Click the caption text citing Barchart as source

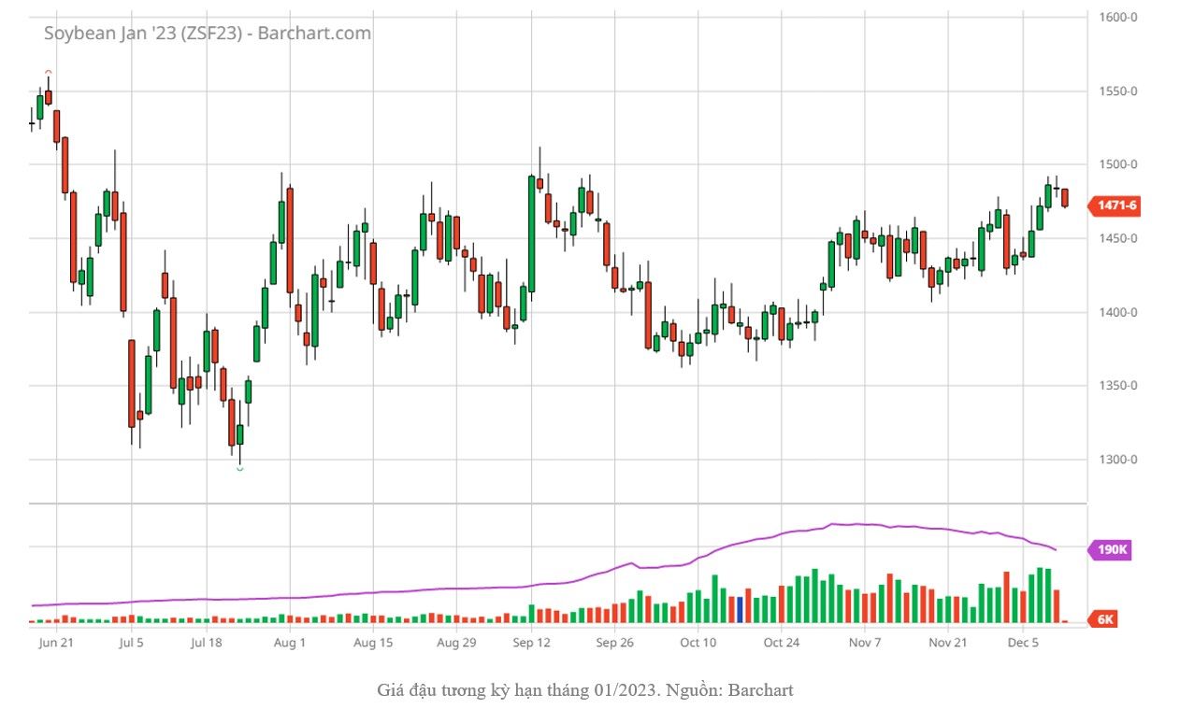[x=585, y=690]
